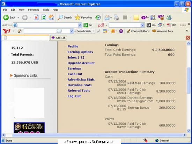Click the Add Tab button

click(58, 38)
